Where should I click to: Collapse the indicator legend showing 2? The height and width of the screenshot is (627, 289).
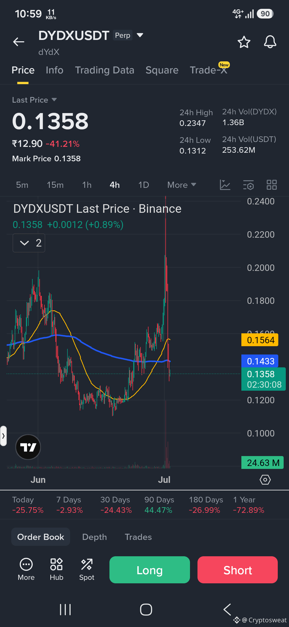(29, 243)
